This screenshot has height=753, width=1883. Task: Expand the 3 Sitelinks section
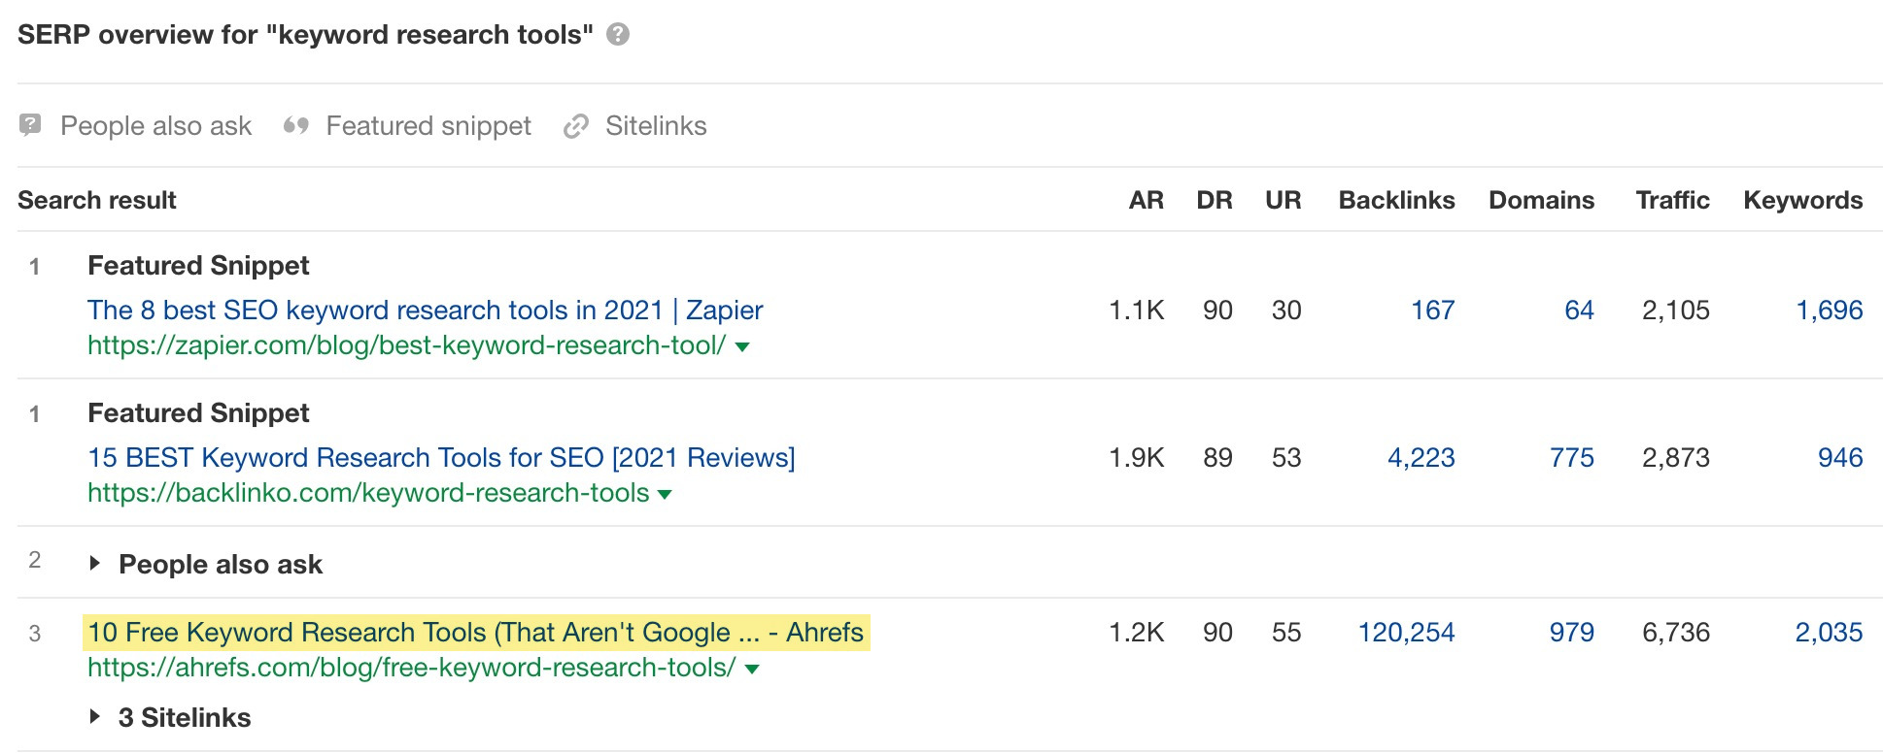[x=95, y=717]
